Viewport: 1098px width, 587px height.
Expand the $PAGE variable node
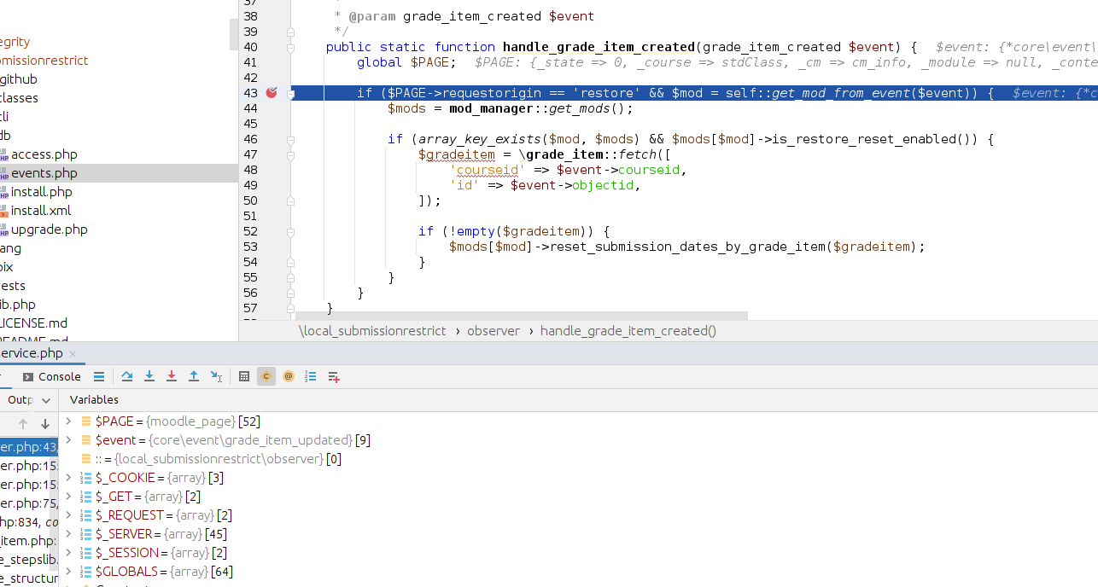click(x=69, y=421)
